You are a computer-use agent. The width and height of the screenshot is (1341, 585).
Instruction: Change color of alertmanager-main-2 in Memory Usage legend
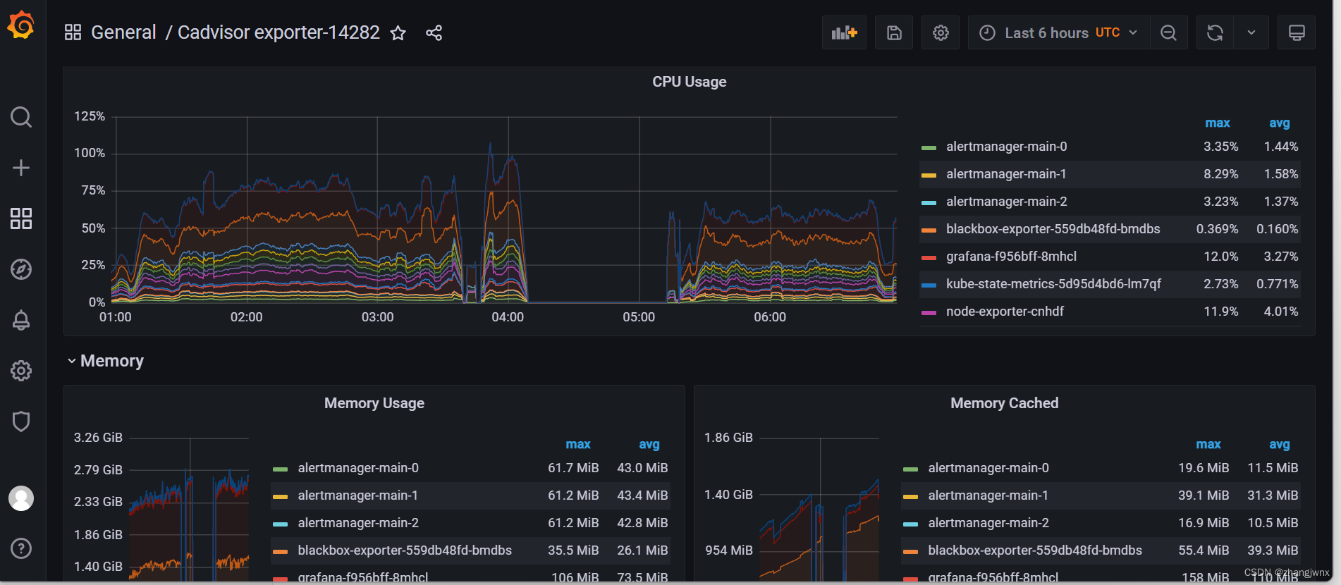280,524
